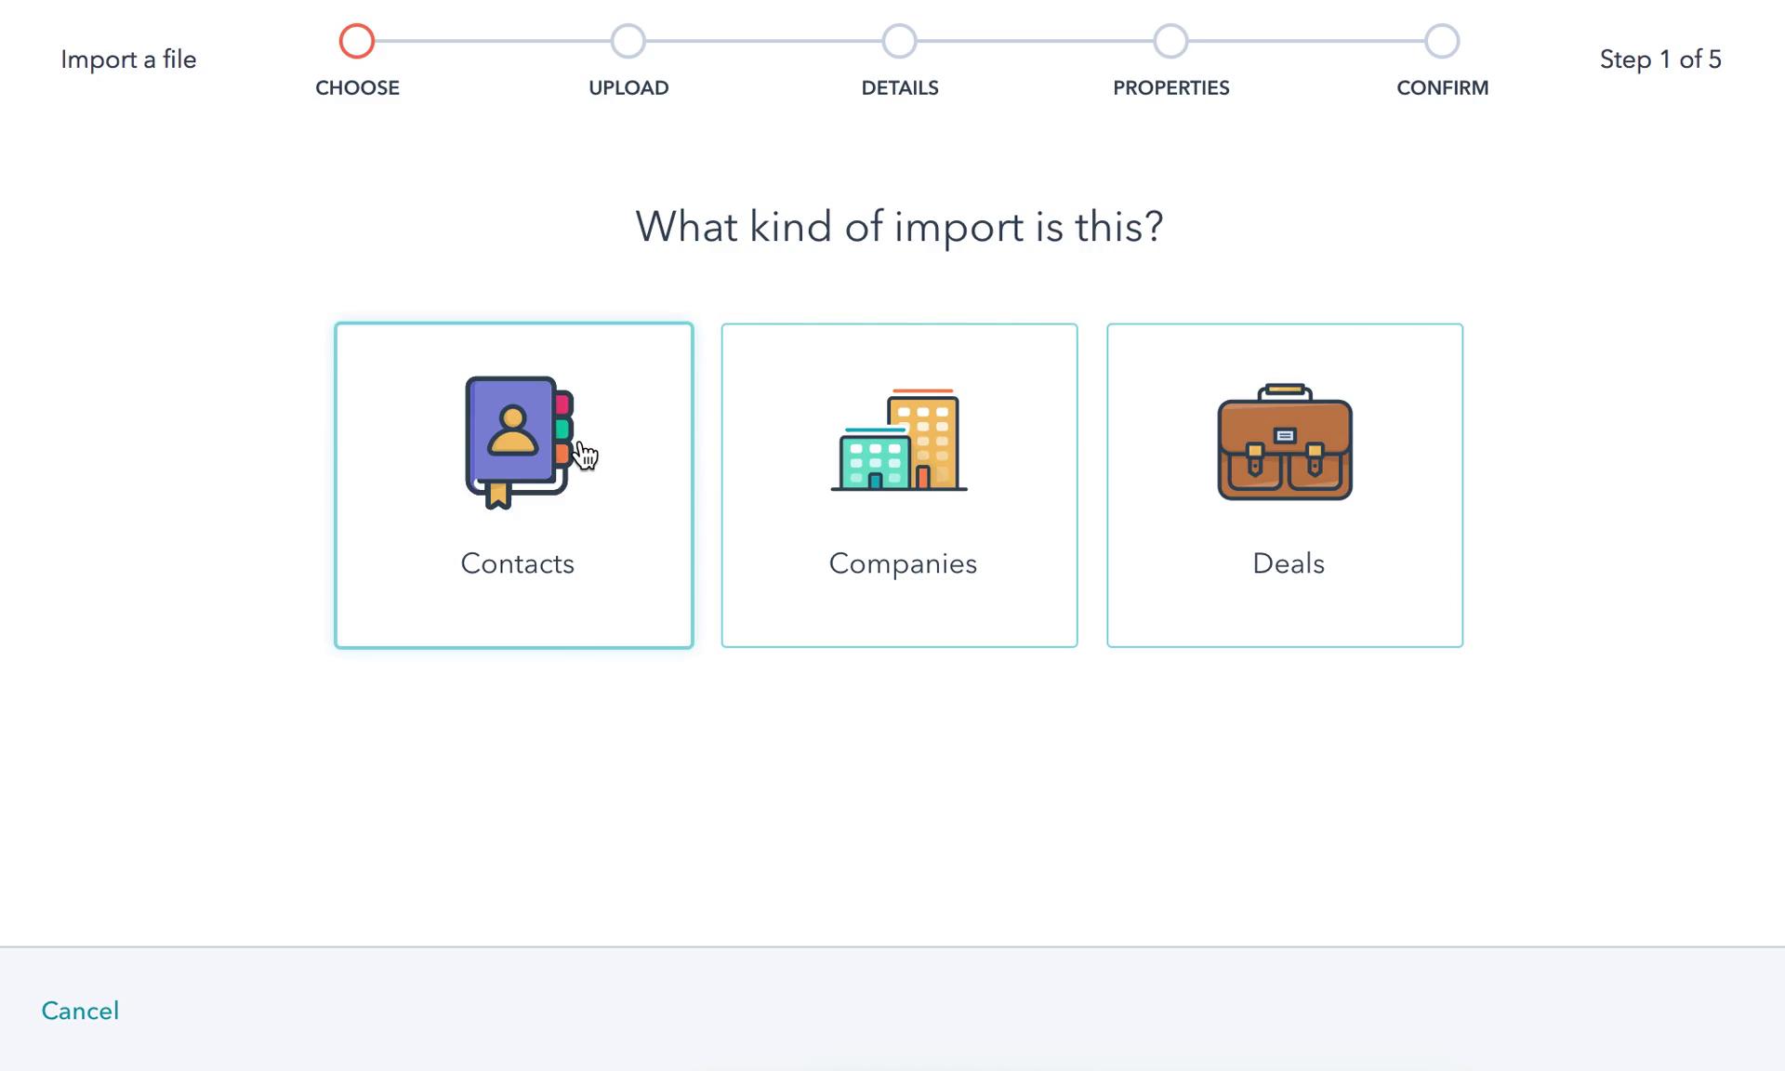
Task: Click the Contacts address book icon
Action: (516, 442)
